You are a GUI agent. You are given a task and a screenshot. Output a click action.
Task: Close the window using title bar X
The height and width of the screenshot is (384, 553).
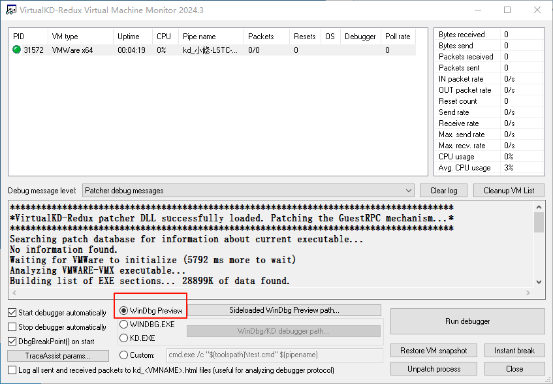tap(537, 10)
